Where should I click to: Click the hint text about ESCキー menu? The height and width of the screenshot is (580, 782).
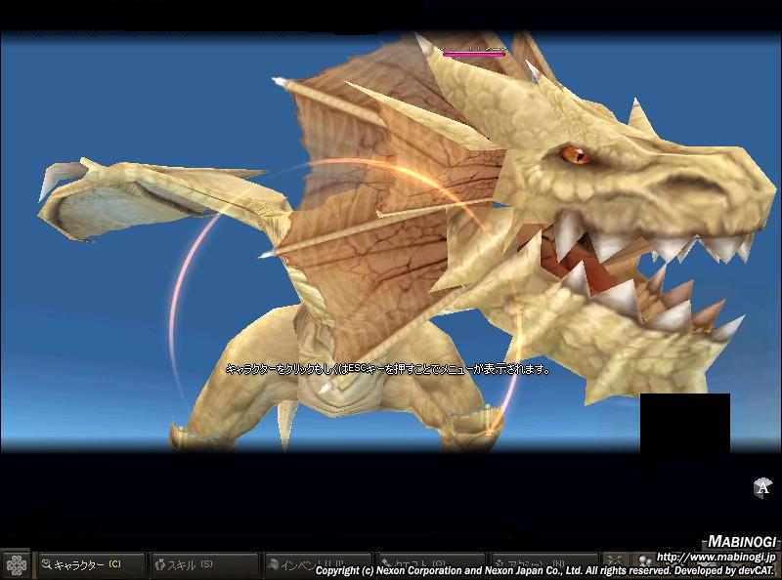[x=388, y=369]
